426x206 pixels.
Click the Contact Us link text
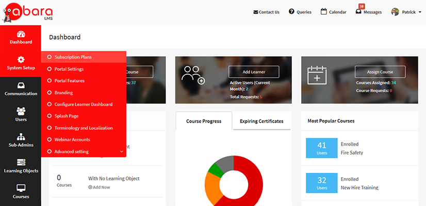tap(269, 12)
